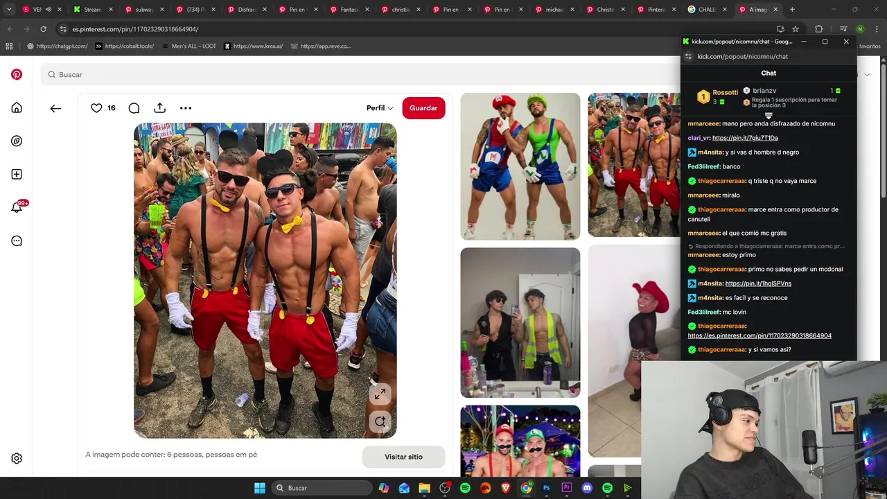Viewport: 887px width, 499px height.
Task: Switch to the subway Pinterest tab
Action: click(143, 10)
